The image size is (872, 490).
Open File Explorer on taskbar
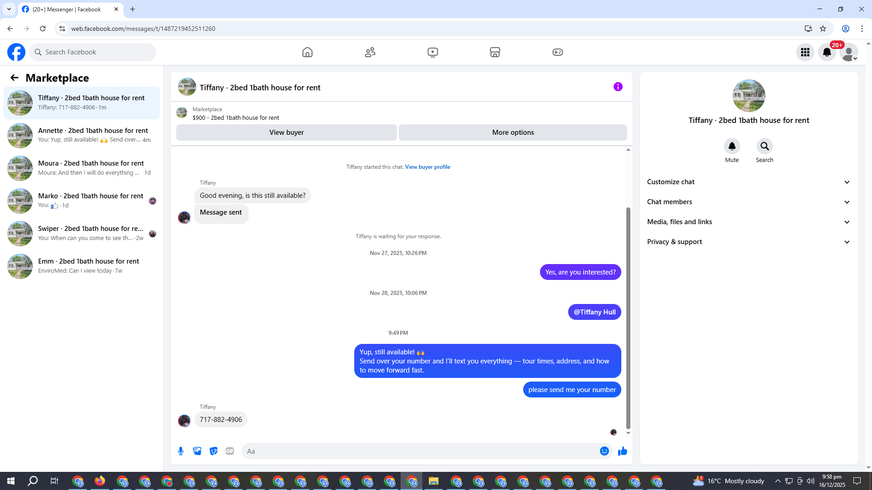434,481
